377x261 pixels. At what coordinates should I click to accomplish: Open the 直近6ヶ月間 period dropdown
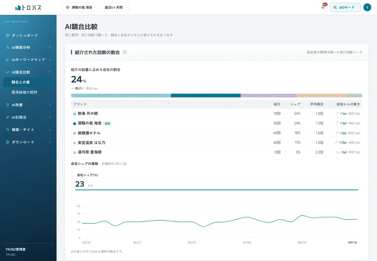click(115, 7)
